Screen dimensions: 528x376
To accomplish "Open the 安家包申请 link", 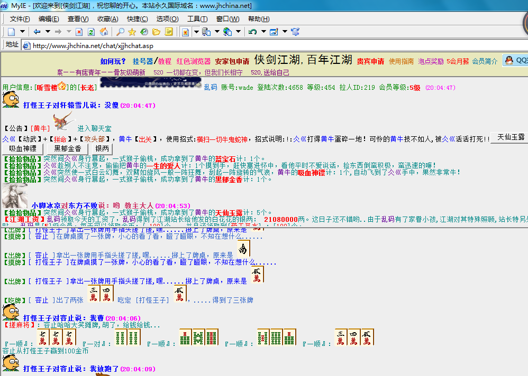I will 232,61.
